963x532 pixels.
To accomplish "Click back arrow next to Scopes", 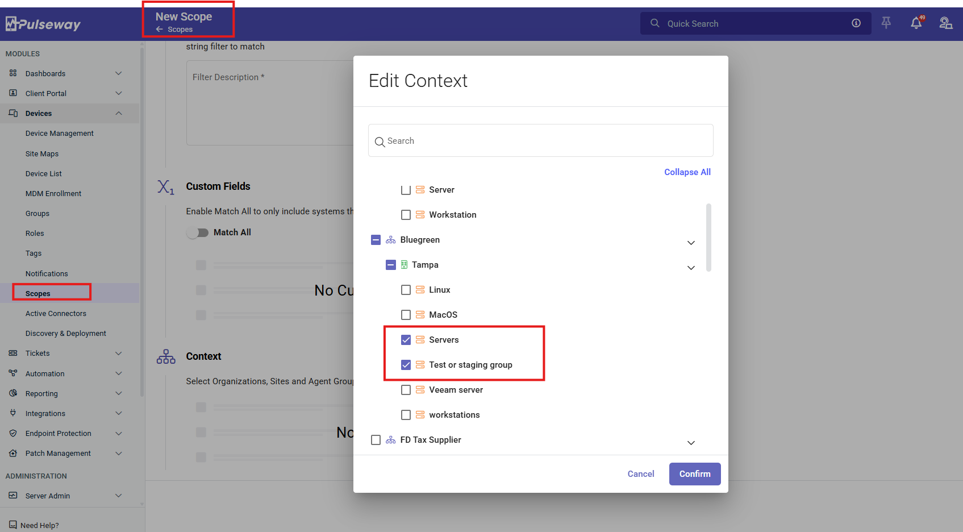I will pos(160,29).
